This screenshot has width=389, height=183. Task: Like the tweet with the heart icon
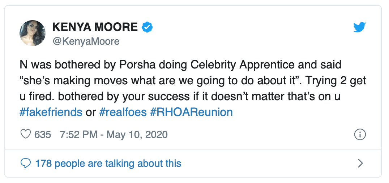pos(25,135)
